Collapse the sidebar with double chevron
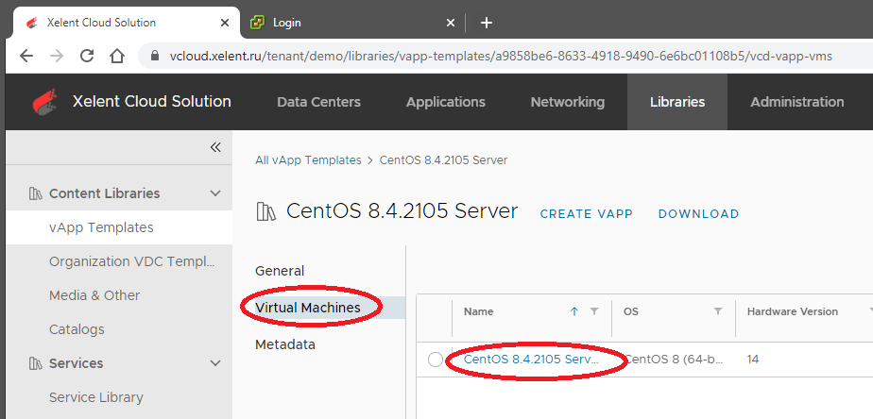This screenshot has height=419, width=873. [215, 147]
